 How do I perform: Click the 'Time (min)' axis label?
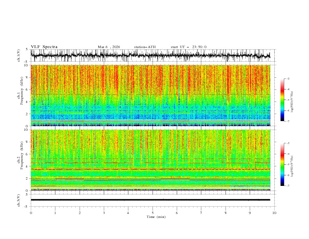coord(156,217)
